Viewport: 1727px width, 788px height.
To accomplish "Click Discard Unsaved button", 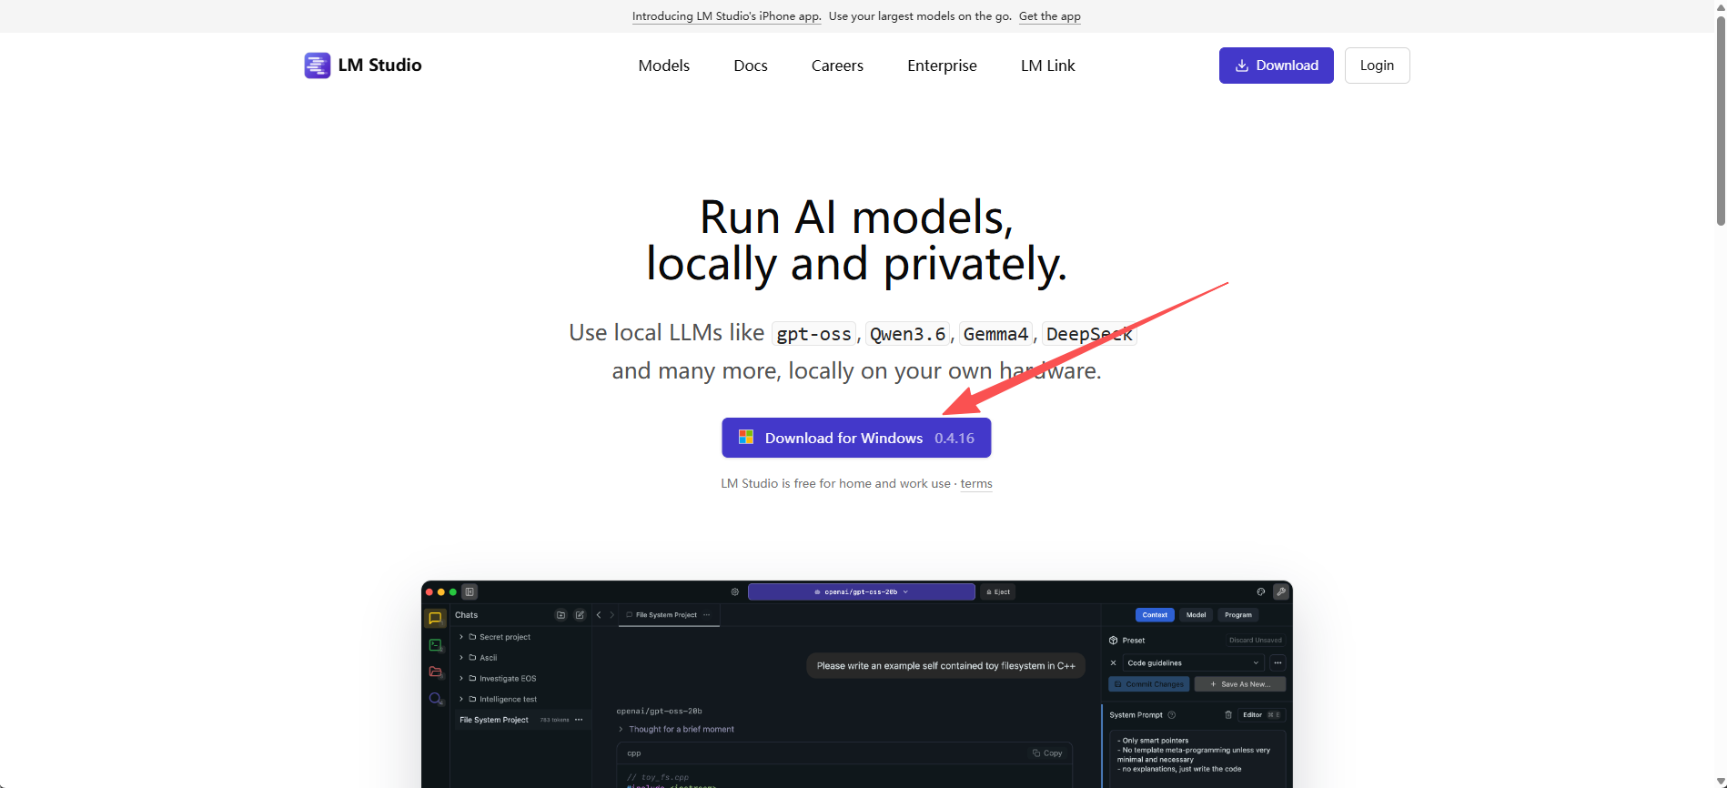I will click(1255, 641).
